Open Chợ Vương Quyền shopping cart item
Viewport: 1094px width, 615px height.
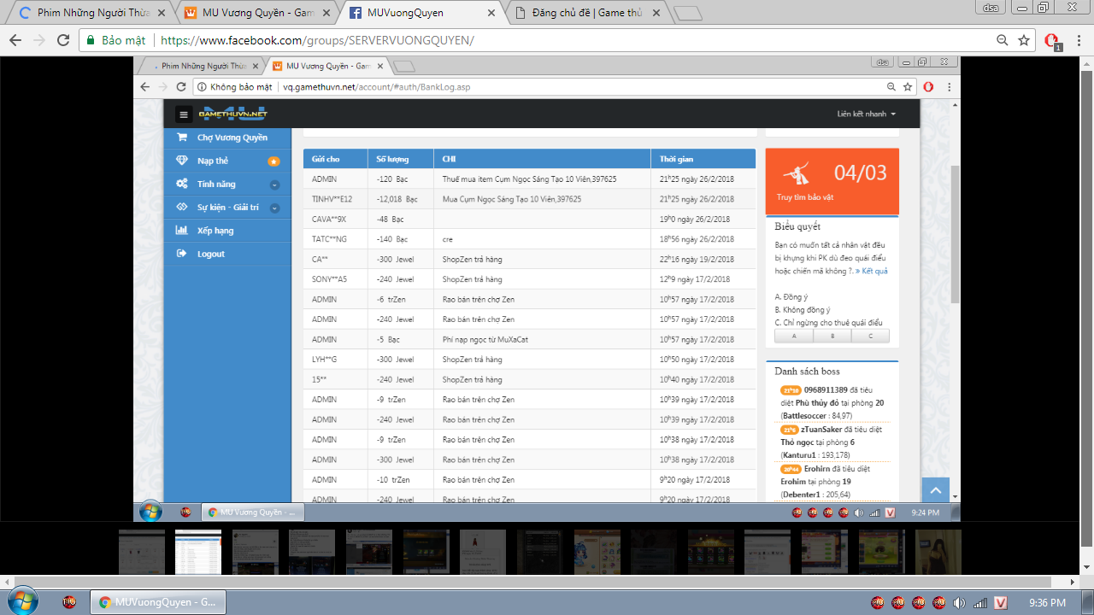181,138
